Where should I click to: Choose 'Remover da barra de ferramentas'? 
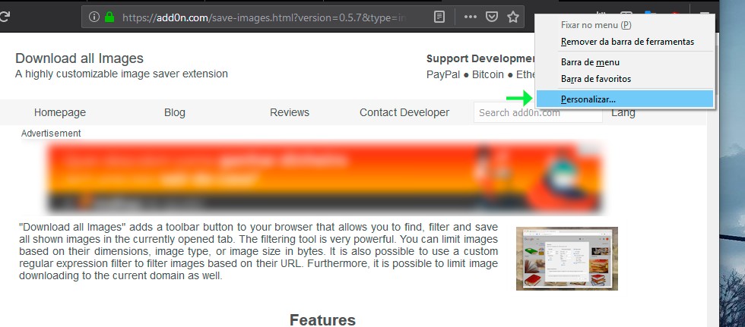(624, 42)
